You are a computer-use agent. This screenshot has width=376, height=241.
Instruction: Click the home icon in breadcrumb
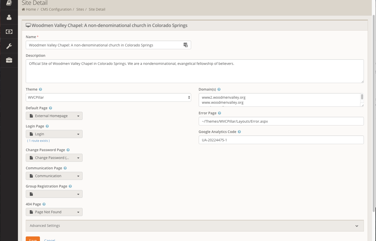click(x=23, y=9)
